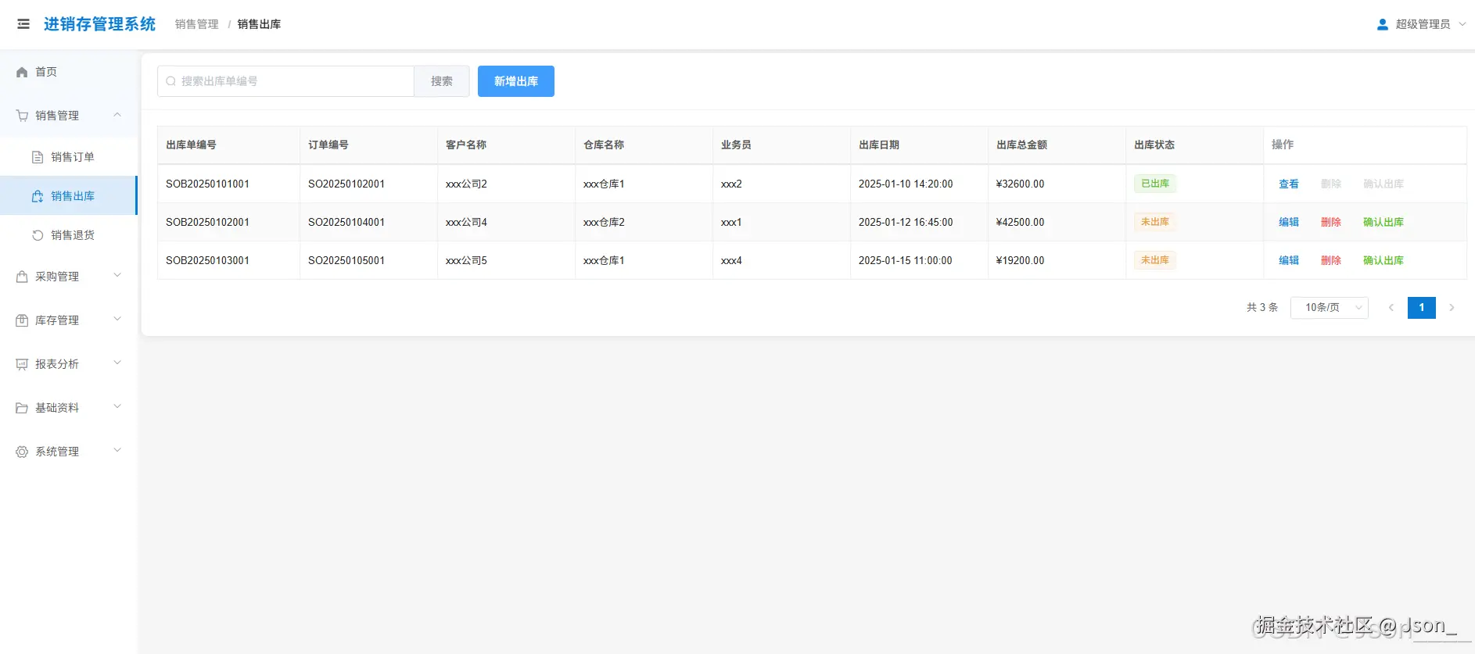Expand the 报表分析 menu chevron
This screenshot has width=1475, height=654.
(x=117, y=363)
